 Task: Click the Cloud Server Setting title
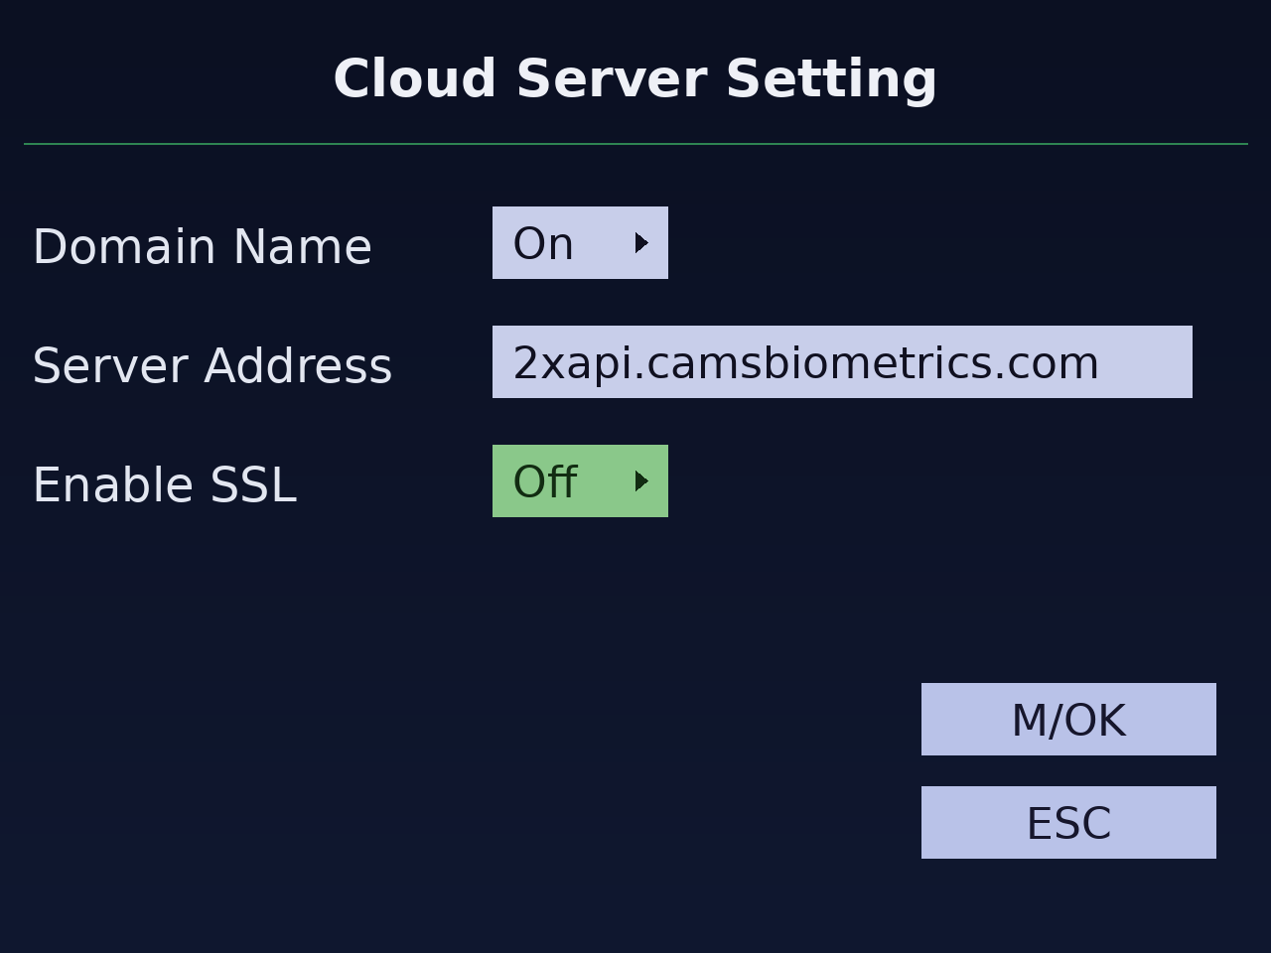point(635,78)
